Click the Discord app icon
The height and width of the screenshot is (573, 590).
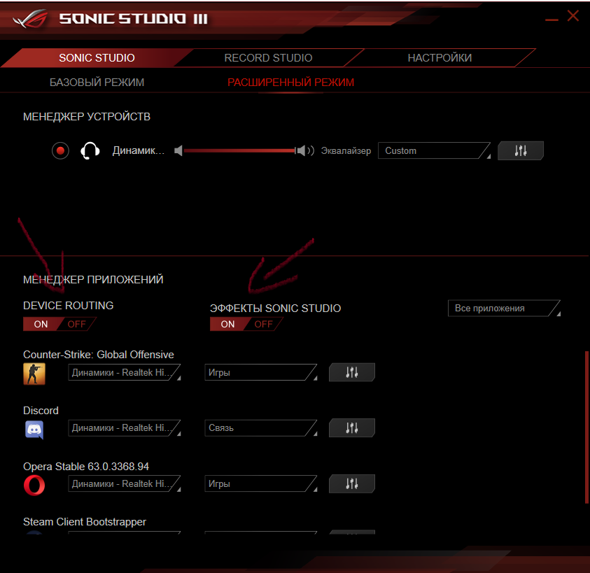point(34,430)
